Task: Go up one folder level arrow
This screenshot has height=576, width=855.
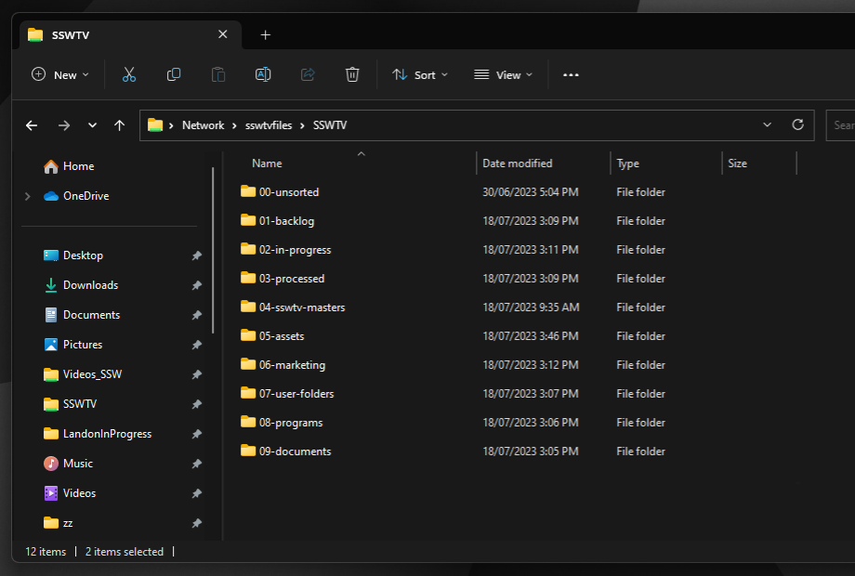Action: (x=119, y=125)
